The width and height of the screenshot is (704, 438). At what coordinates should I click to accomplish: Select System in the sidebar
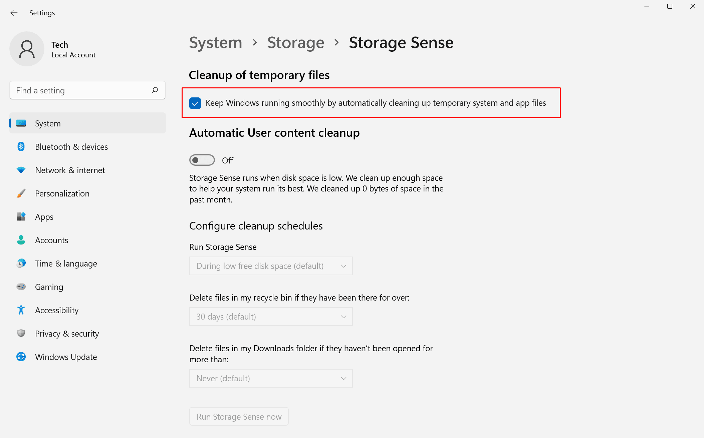pos(47,123)
